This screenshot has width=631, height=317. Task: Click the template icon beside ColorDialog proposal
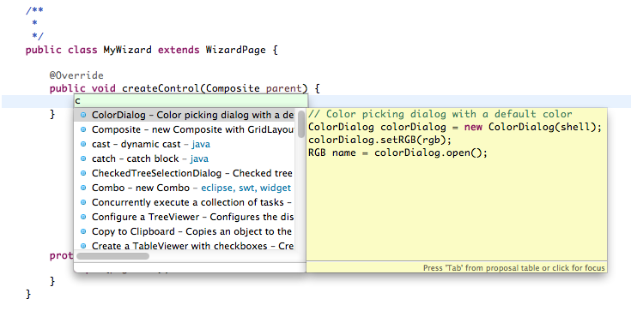pos(83,115)
